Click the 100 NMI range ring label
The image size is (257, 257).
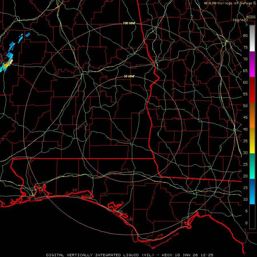[129, 23]
